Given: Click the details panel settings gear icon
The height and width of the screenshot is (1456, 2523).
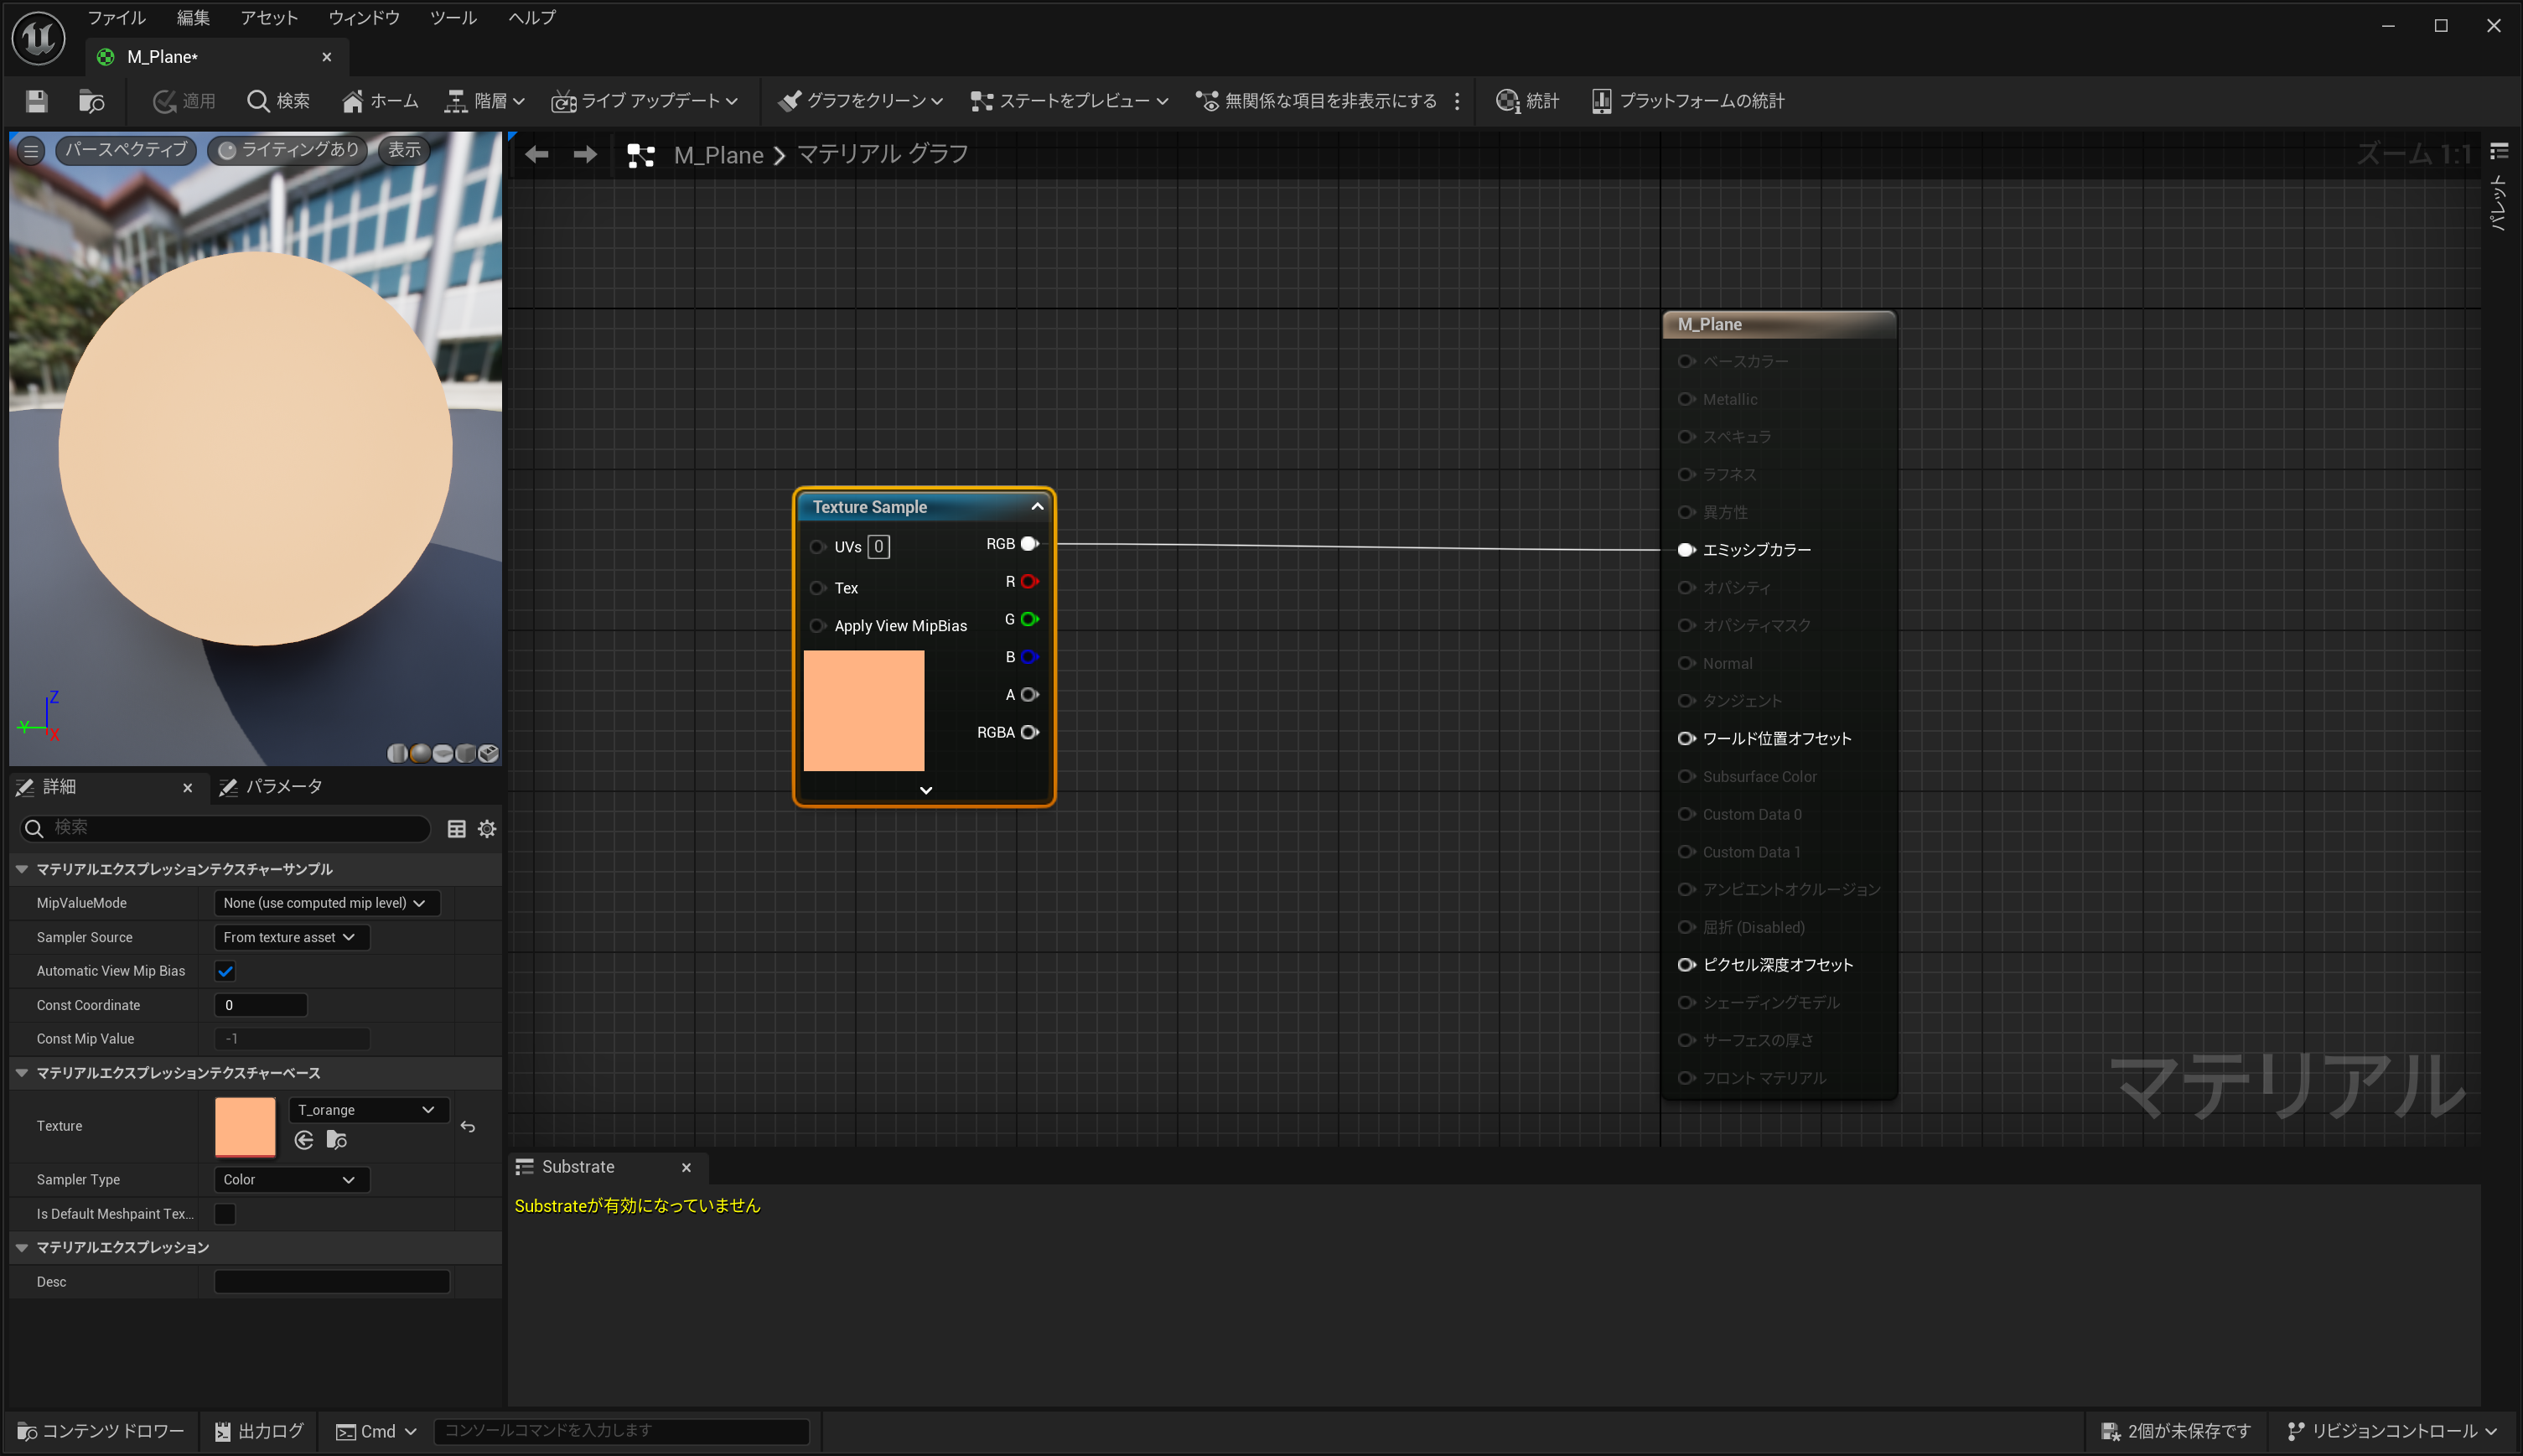Looking at the screenshot, I should 487,828.
